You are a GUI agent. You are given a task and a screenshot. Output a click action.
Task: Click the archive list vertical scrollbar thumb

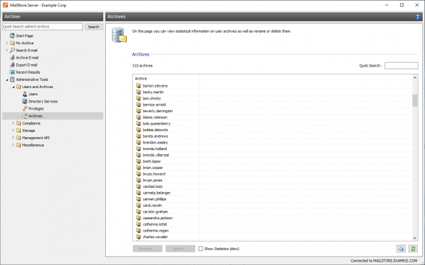pyautogui.click(x=415, y=100)
